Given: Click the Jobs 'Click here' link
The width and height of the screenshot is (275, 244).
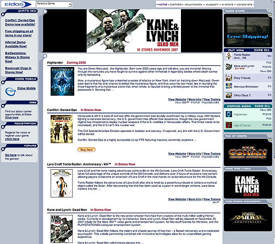Looking at the screenshot, I should [x=12, y=118].
